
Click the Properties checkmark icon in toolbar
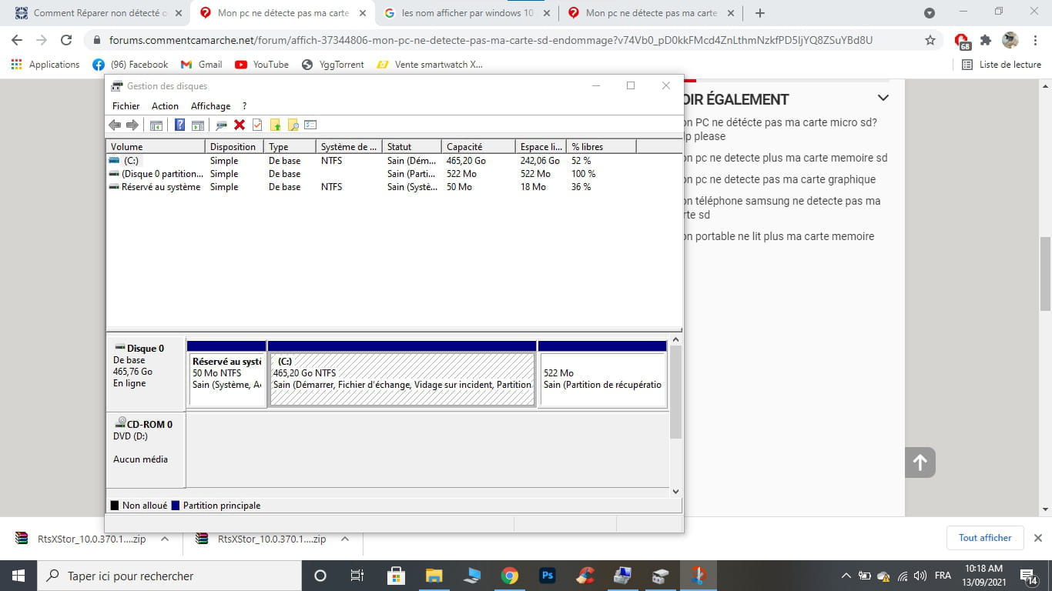click(257, 125)
